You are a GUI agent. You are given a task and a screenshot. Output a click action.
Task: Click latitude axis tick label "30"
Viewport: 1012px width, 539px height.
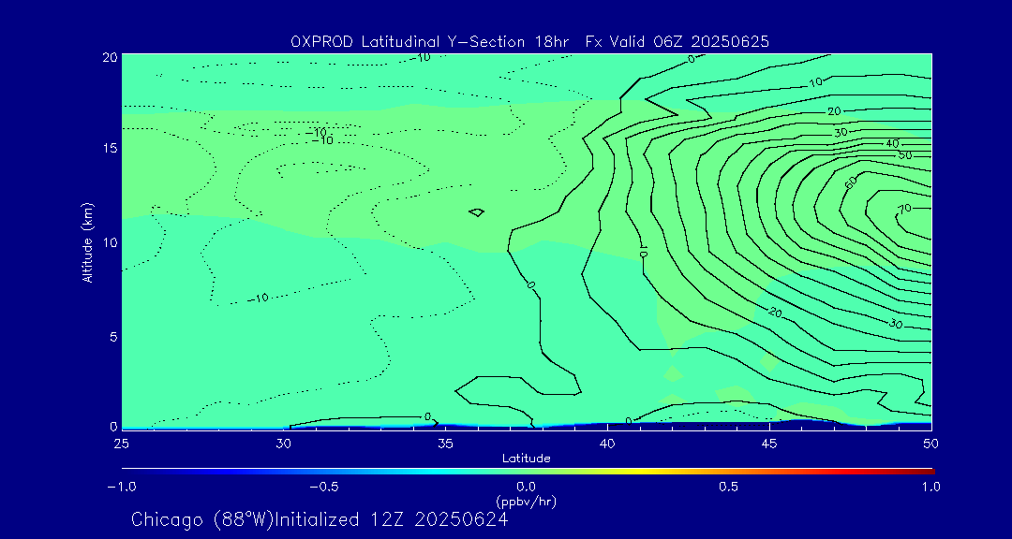283,444
